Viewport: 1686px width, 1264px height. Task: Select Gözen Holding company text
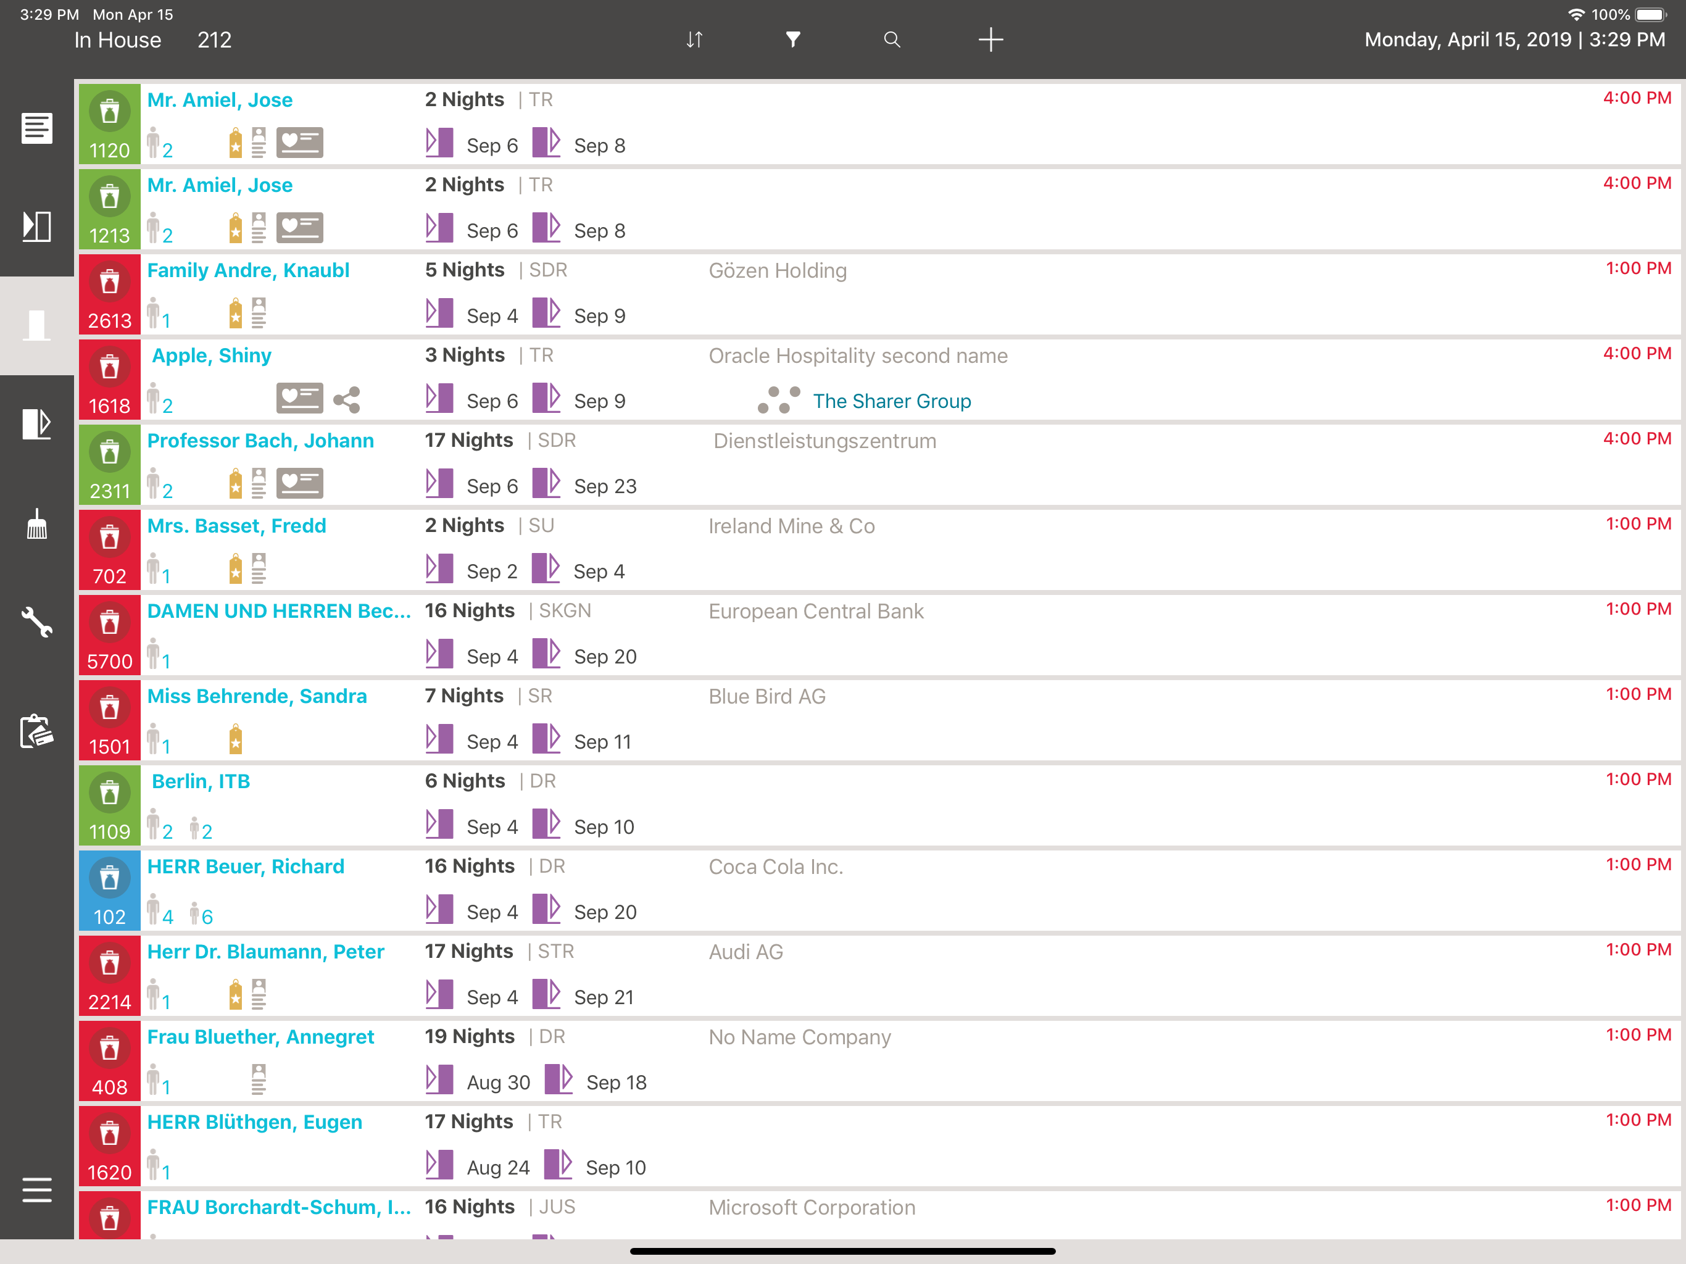pyautogui.click(x=778, y=271)
